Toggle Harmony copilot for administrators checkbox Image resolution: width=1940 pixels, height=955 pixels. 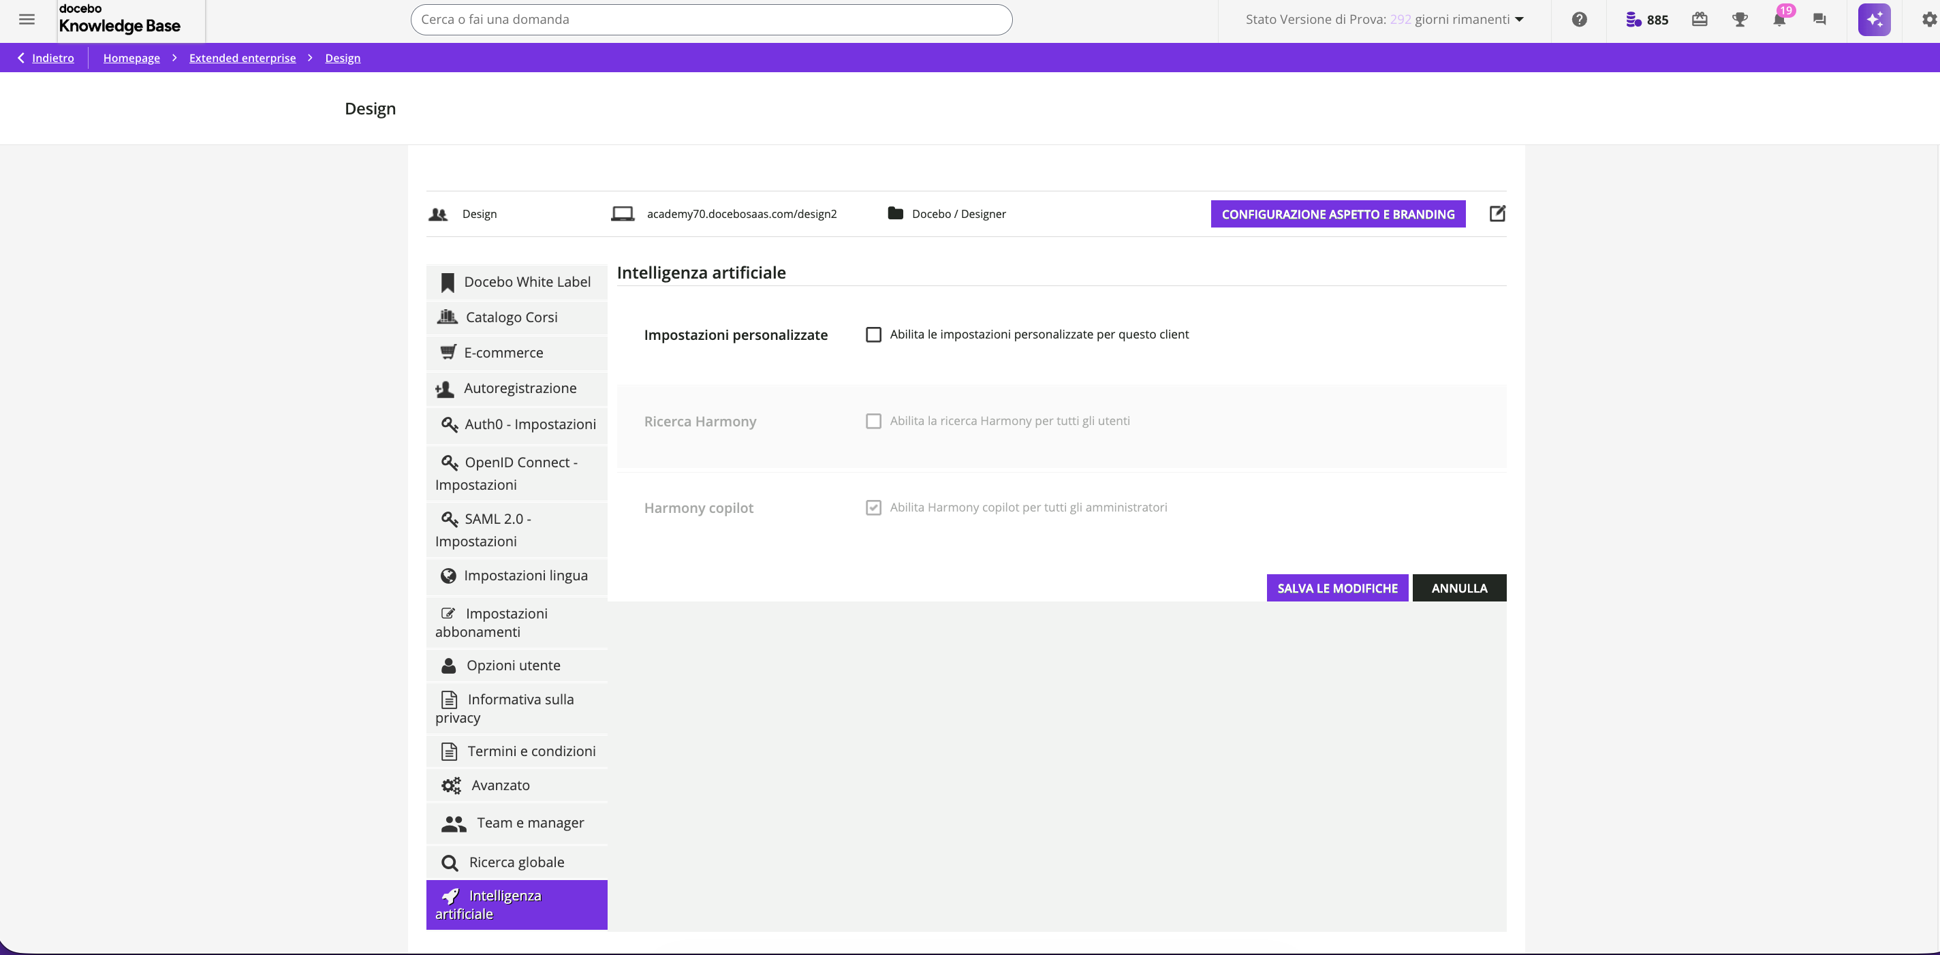tap(873, 507)
